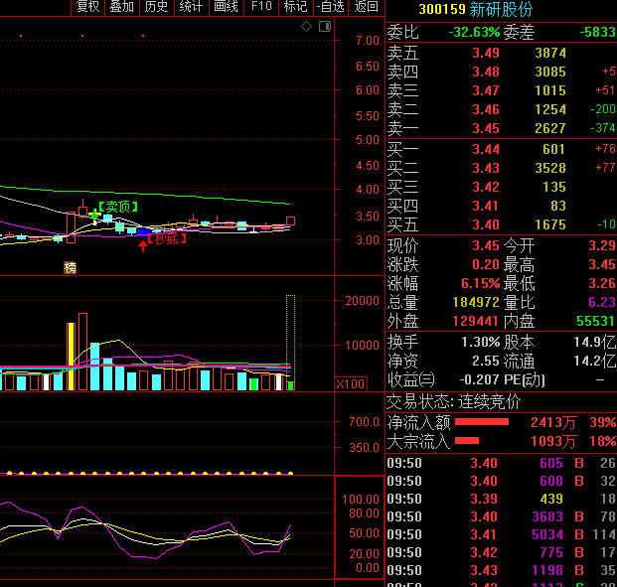Click the 换手 1.30% value
617x587 pixels.
pyautogui.click(x=481, y=342)
